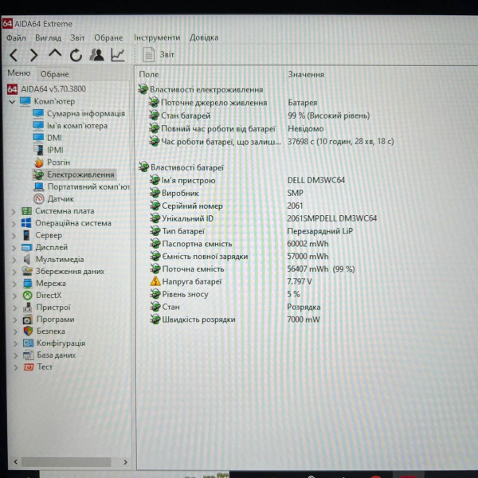Open the Інструменти menu
This screenshot has height=478, width=478.
click(157, 37)
